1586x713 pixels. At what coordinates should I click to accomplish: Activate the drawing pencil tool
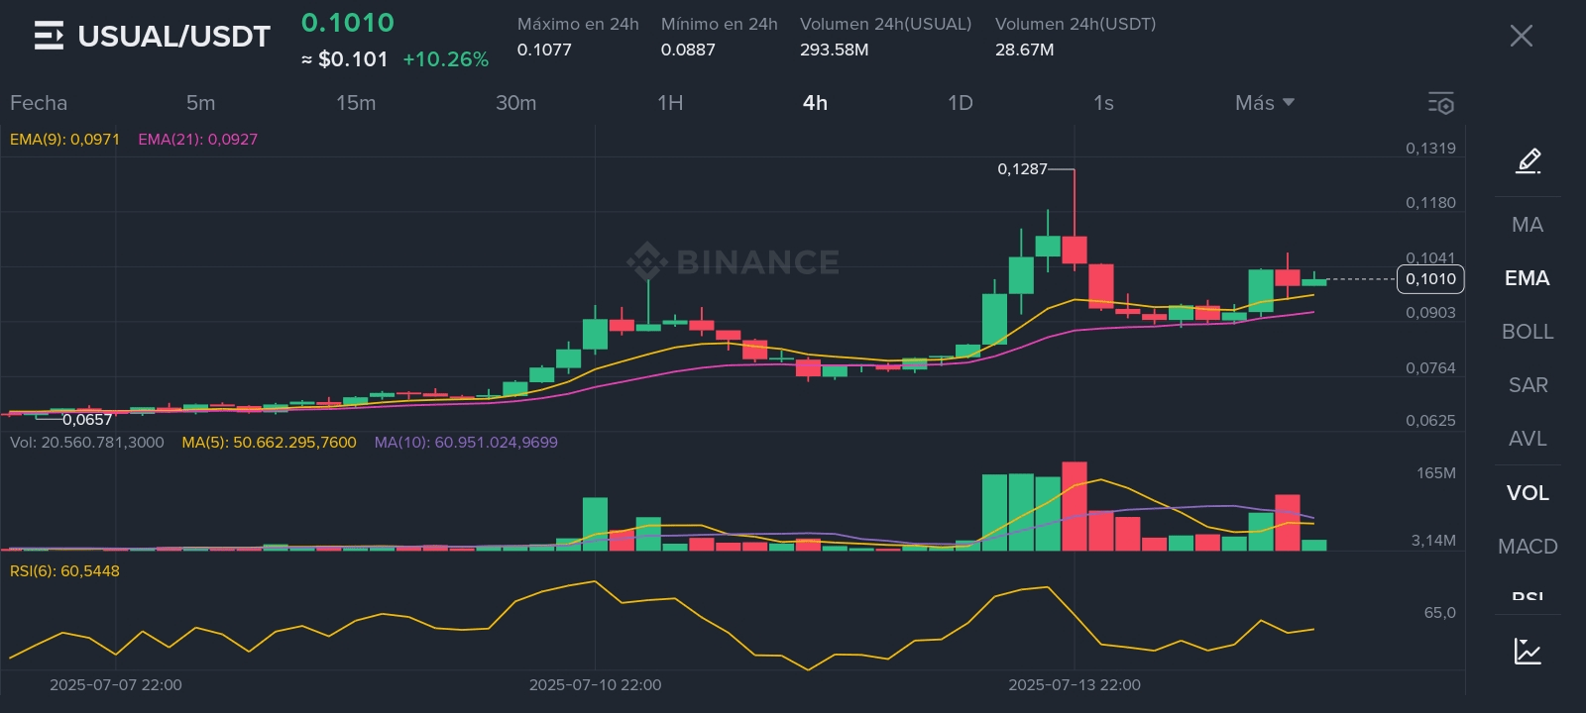point(1528,160)
